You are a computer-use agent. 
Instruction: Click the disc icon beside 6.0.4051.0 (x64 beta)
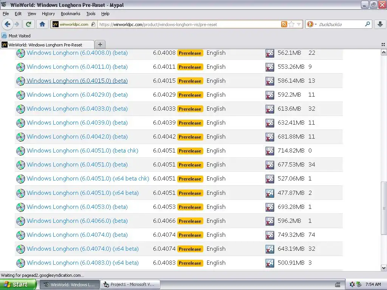pos(20,193)
